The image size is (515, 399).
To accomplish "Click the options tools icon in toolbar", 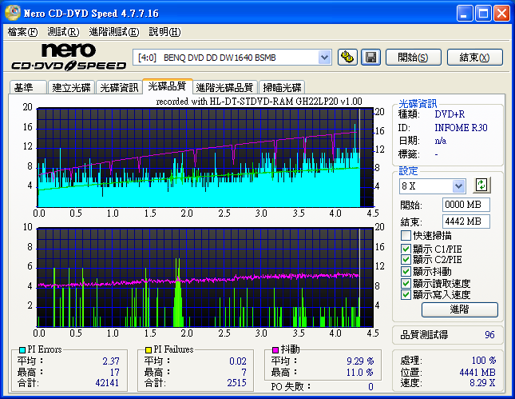I will [x=347, y=57].
